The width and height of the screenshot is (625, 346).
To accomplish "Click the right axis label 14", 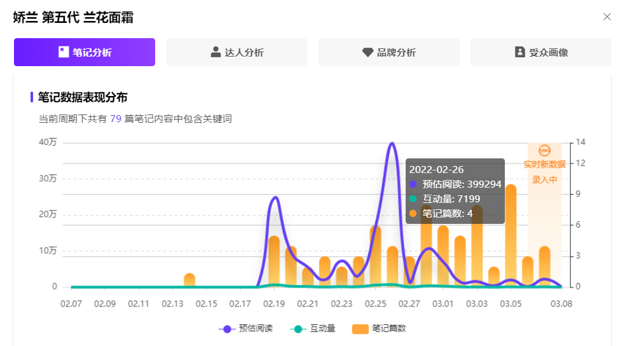I will click(x=580, y=142).
